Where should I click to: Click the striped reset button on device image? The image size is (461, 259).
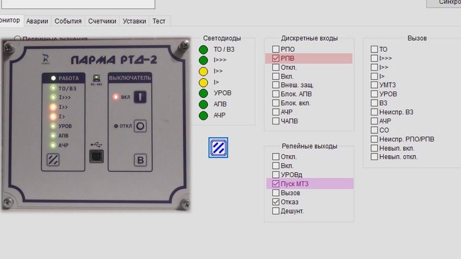pyautogui.click(x=53, y=160)
